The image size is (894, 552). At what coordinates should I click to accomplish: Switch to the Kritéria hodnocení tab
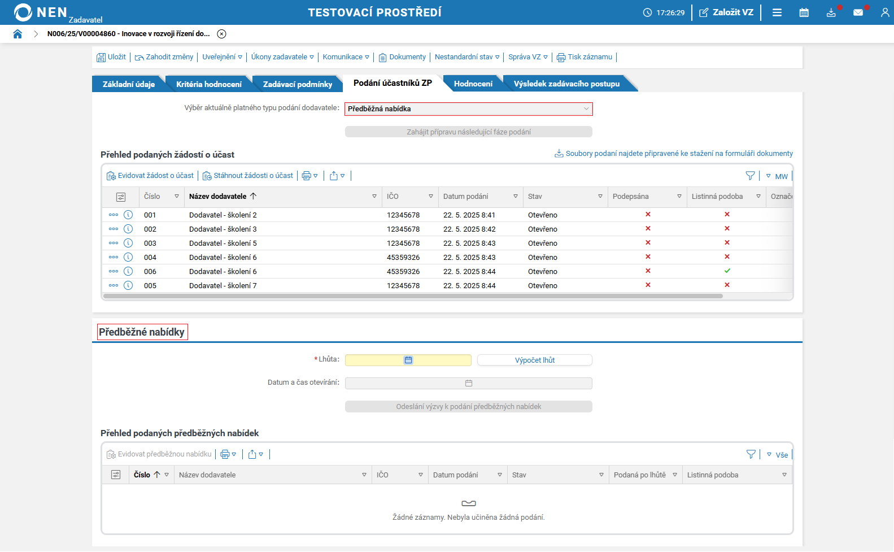tap(208, 84)
